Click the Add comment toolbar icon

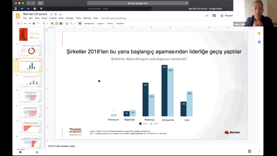point(80,24)
